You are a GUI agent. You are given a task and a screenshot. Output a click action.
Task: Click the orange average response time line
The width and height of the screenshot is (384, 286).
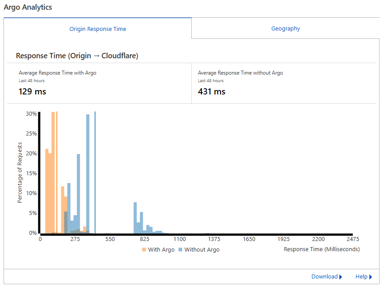[x=57, y=173]
